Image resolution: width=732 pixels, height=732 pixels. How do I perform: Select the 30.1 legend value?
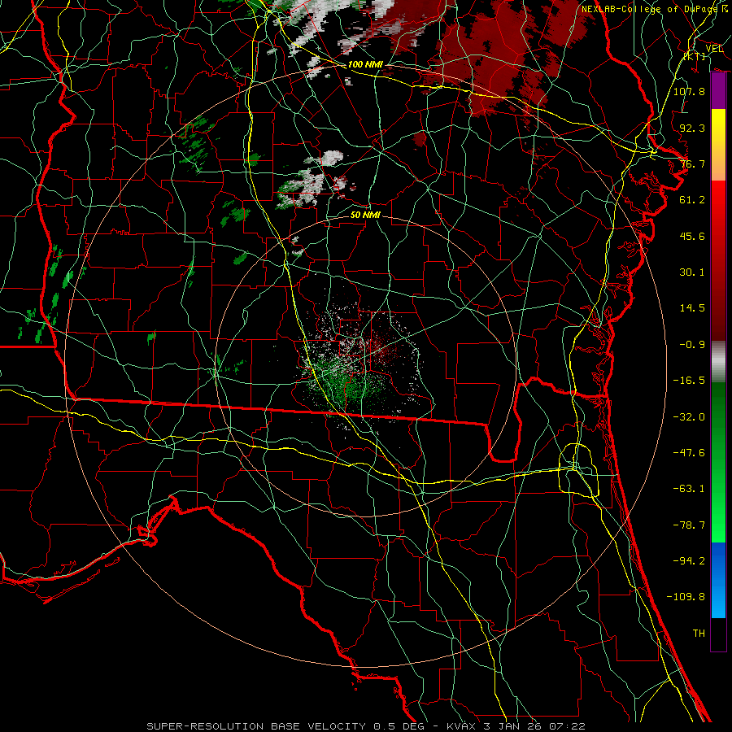point(692,272)
